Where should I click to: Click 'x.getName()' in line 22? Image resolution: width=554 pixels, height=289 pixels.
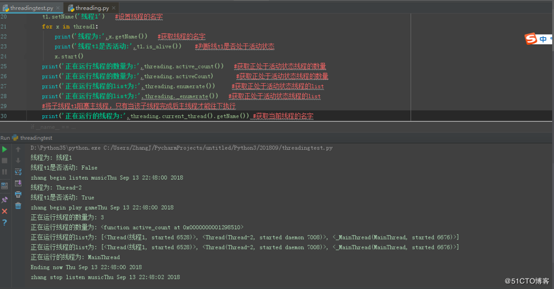(x=127, y=36)
